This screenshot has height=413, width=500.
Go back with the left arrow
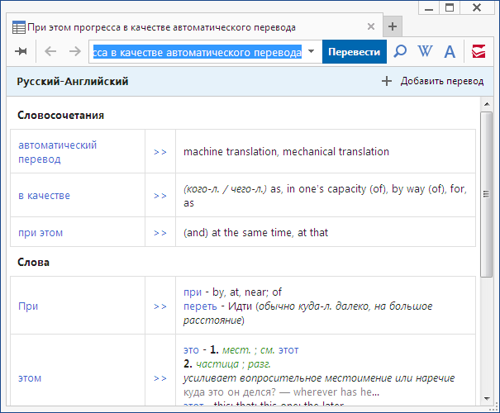[50, 52]
